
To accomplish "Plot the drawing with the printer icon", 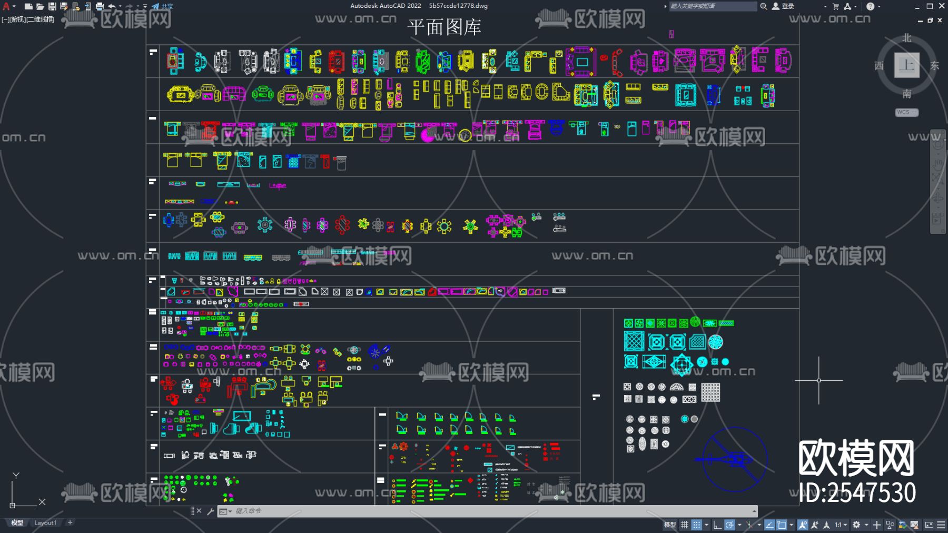I will (100, 6).
